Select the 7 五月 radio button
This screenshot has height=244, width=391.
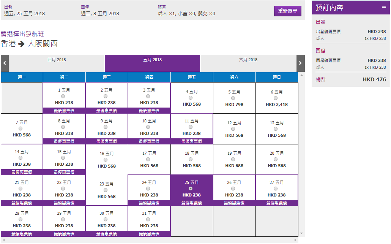(x=20, y=128)
